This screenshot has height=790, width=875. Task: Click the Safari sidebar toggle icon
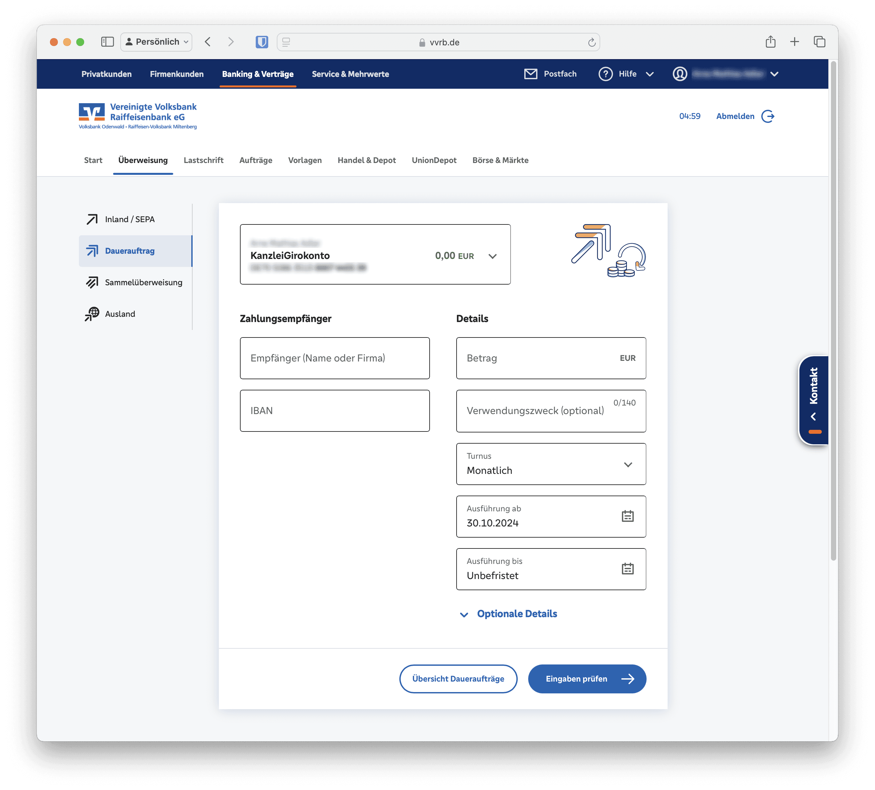(107, 42)
